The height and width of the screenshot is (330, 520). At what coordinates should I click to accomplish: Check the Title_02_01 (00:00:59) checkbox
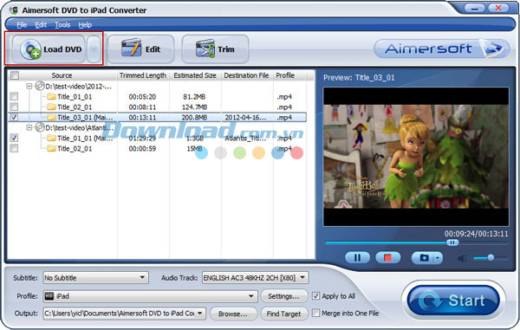pos(14,148)
